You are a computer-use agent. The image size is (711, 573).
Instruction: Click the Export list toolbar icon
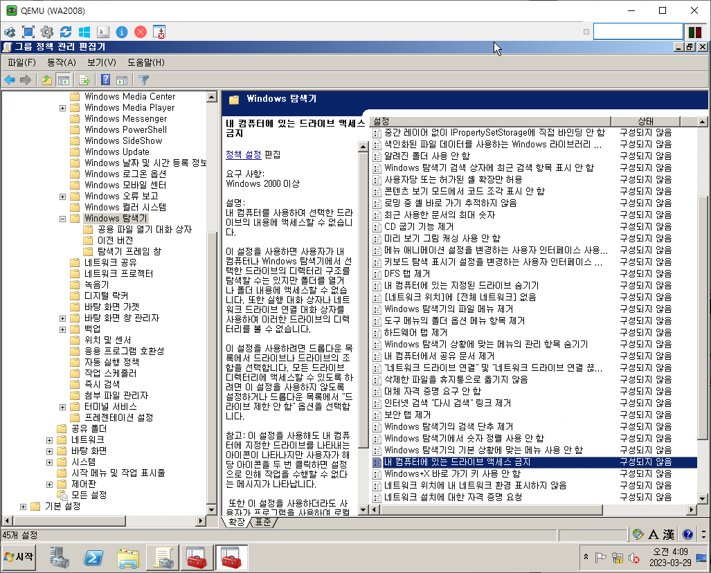pyautogui.click(x=84, y=80)
